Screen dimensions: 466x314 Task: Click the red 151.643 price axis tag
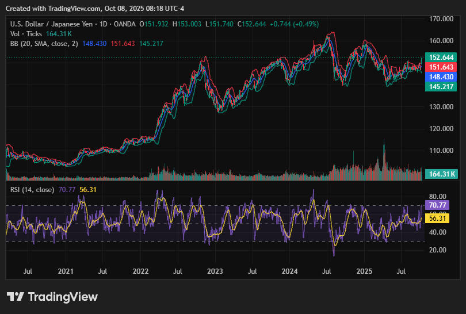coord(441,67)
